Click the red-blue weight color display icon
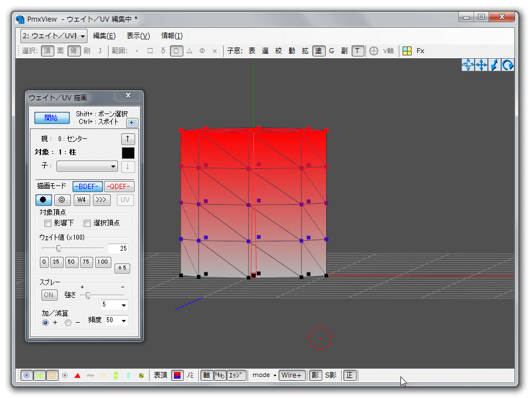Screen dimensions: 530x398 click(x=177, y=375)
